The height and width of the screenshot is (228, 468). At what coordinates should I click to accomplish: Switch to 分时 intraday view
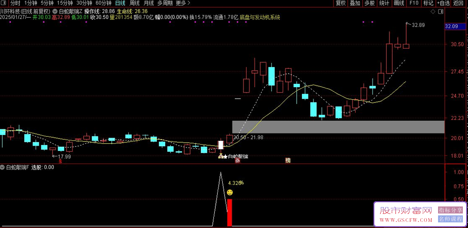point(15,3)
